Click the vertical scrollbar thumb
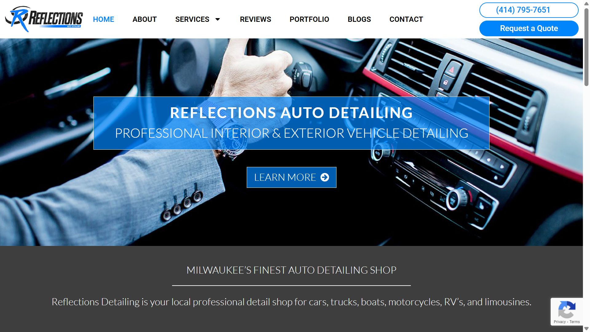 pyautogui.click(x=586, y=47)
